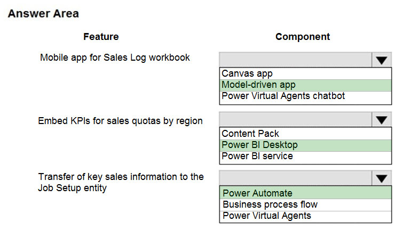
Task: Open the Mobile app component dropdown arrow
Action: 382,60
